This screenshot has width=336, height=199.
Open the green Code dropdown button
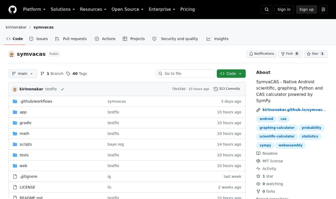click(231, 74)
